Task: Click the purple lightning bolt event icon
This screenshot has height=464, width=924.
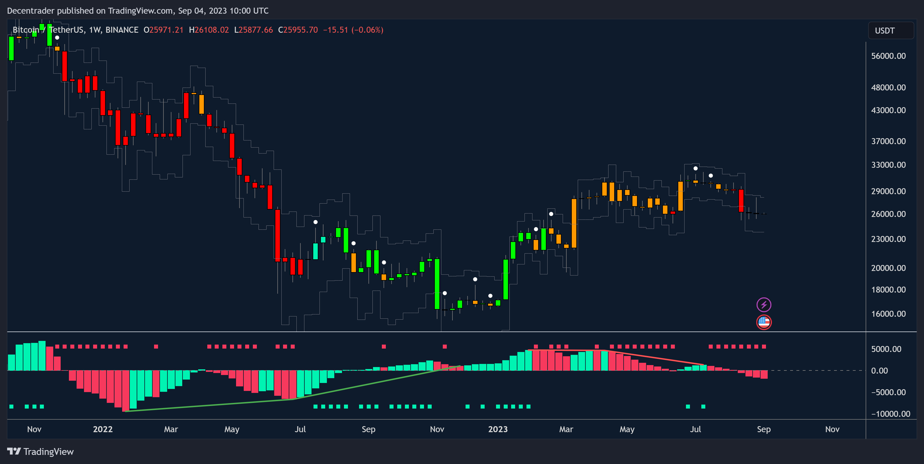Action: point(764,305)
